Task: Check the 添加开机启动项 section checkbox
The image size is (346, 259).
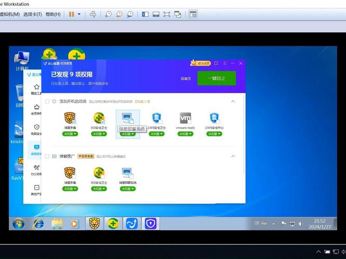Action: point(47,102)
